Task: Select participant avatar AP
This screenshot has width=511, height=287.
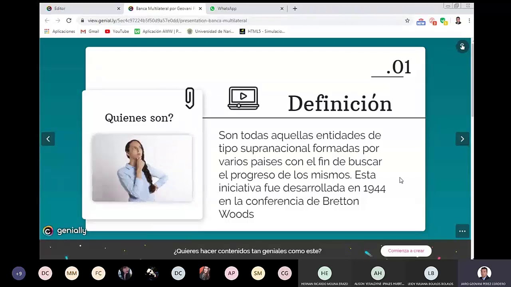Action: 232,273
